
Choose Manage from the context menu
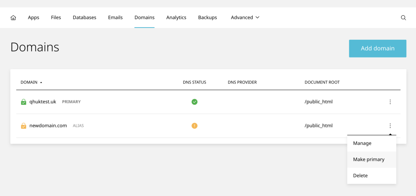371,143
